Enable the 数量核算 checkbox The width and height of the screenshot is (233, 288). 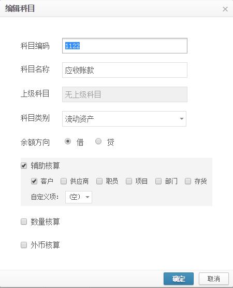(24, 222)
